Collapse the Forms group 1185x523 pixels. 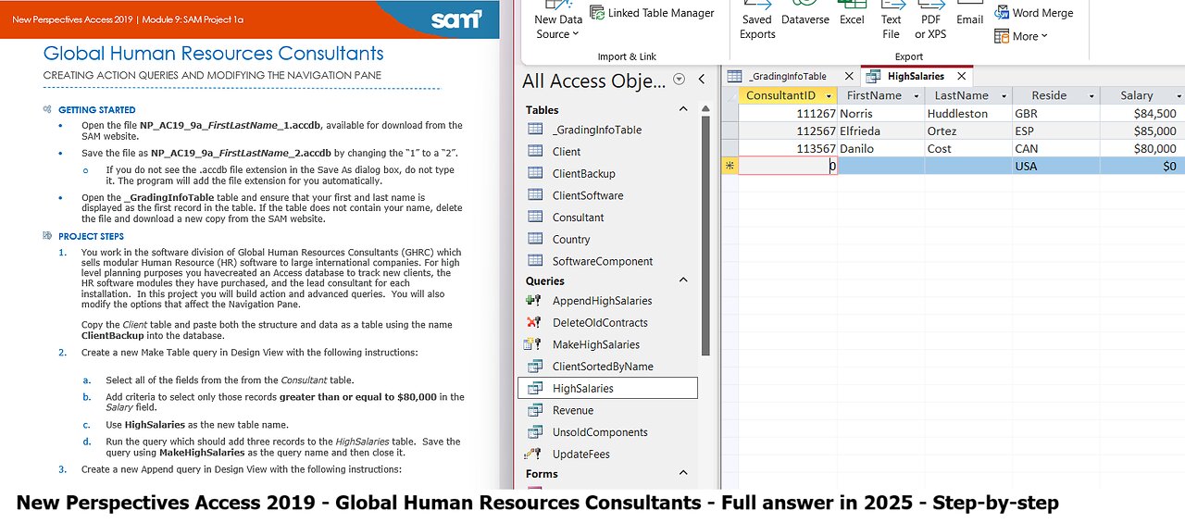[x=683, y=473]
